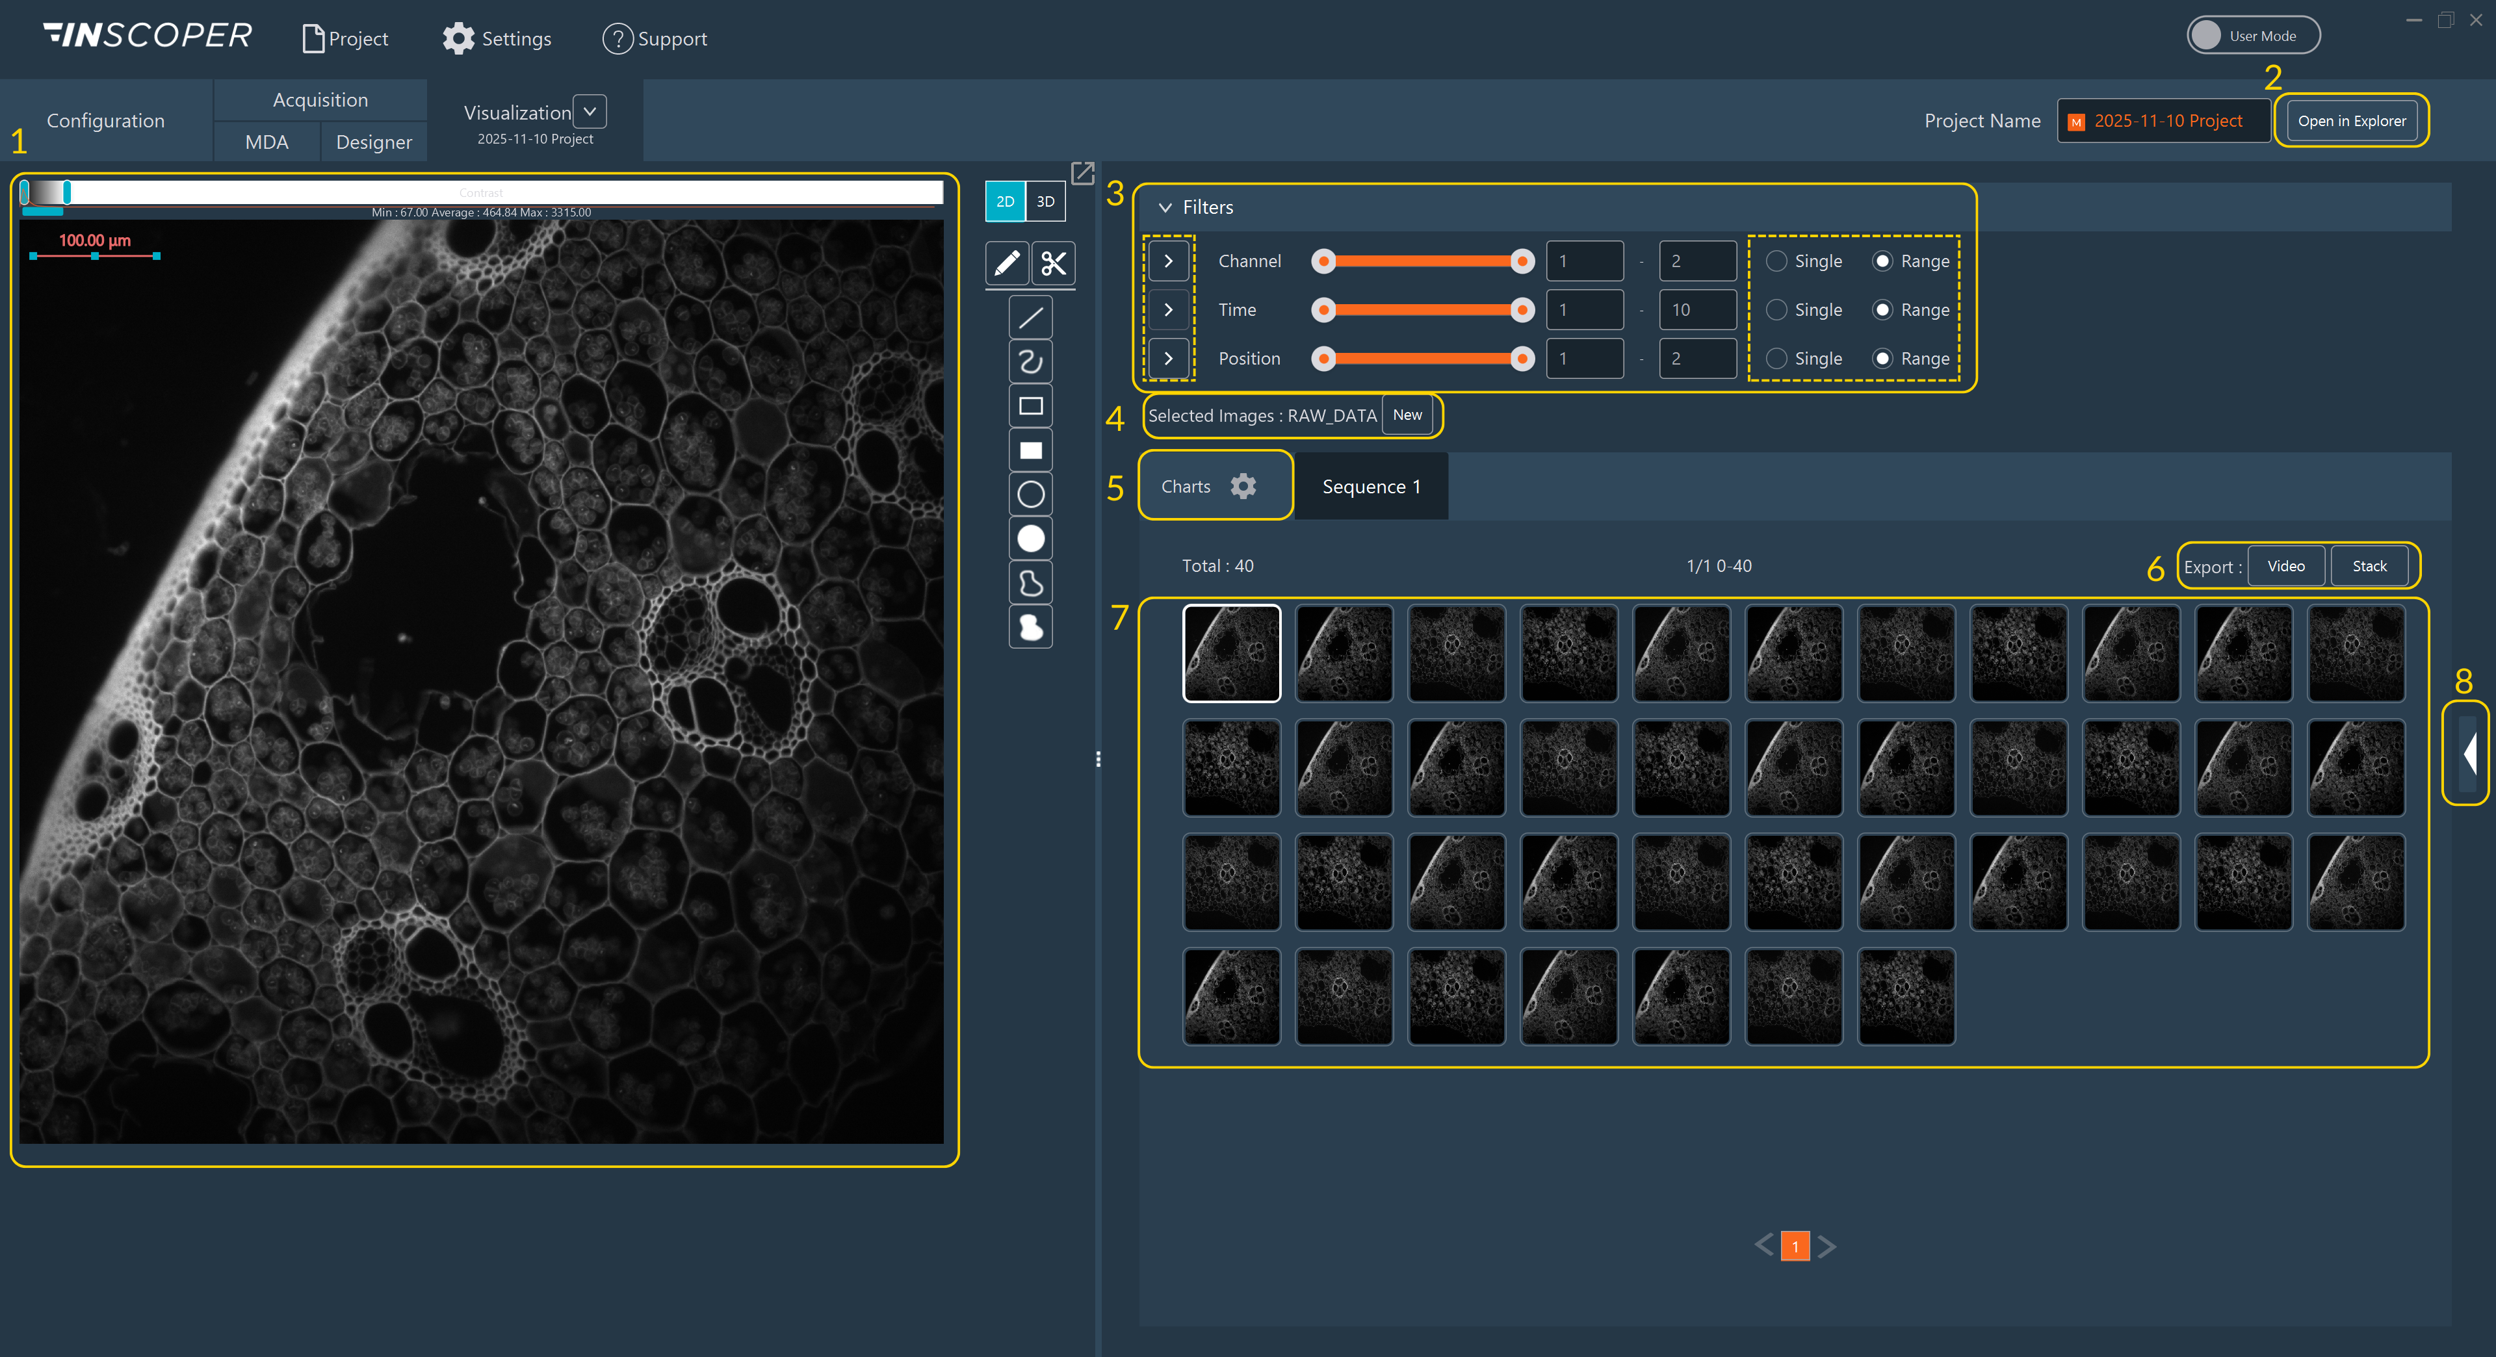Export the sequence as Video
2496x1357 pixels.
[x=2285, y=567]
